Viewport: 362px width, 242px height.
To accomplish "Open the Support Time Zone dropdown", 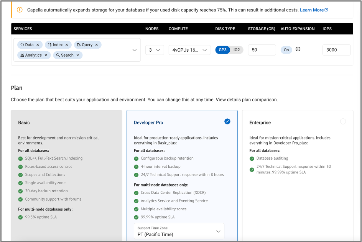I will [x=179, y=231].
